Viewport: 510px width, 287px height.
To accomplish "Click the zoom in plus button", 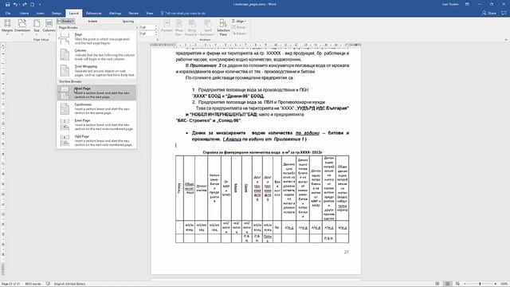I will point(496,284).
